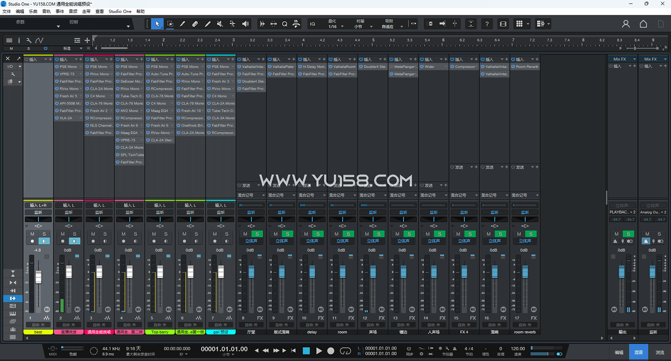671x361 pixels.
Task: Add a new track with plus icon
Action: click(87, 40)
